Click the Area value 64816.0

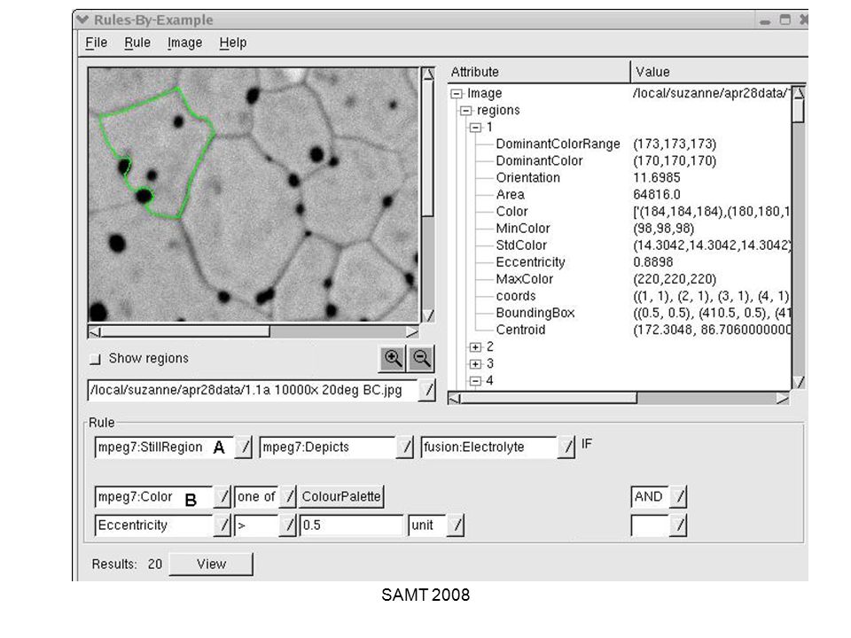[657, 195]
